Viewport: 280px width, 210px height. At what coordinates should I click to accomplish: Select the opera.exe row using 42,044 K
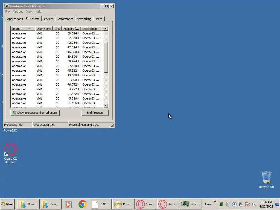tap(57, 47)
